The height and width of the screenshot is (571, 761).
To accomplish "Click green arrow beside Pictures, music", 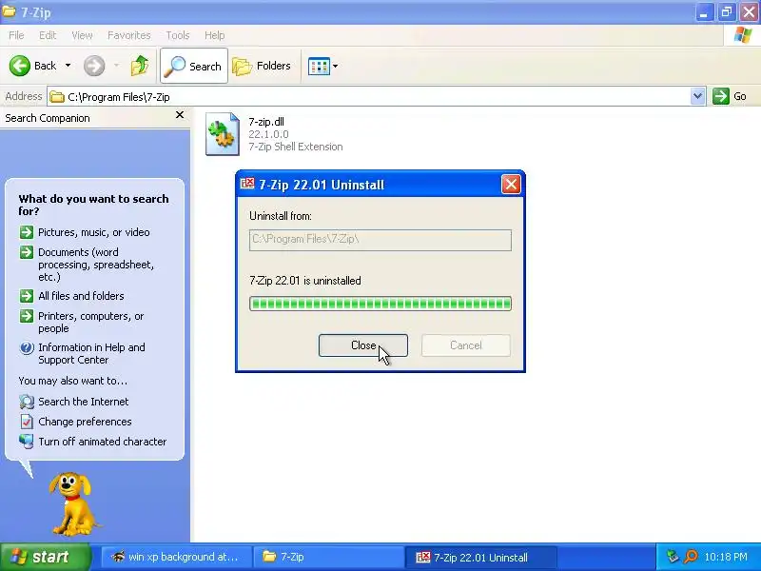I will point(27,232).
